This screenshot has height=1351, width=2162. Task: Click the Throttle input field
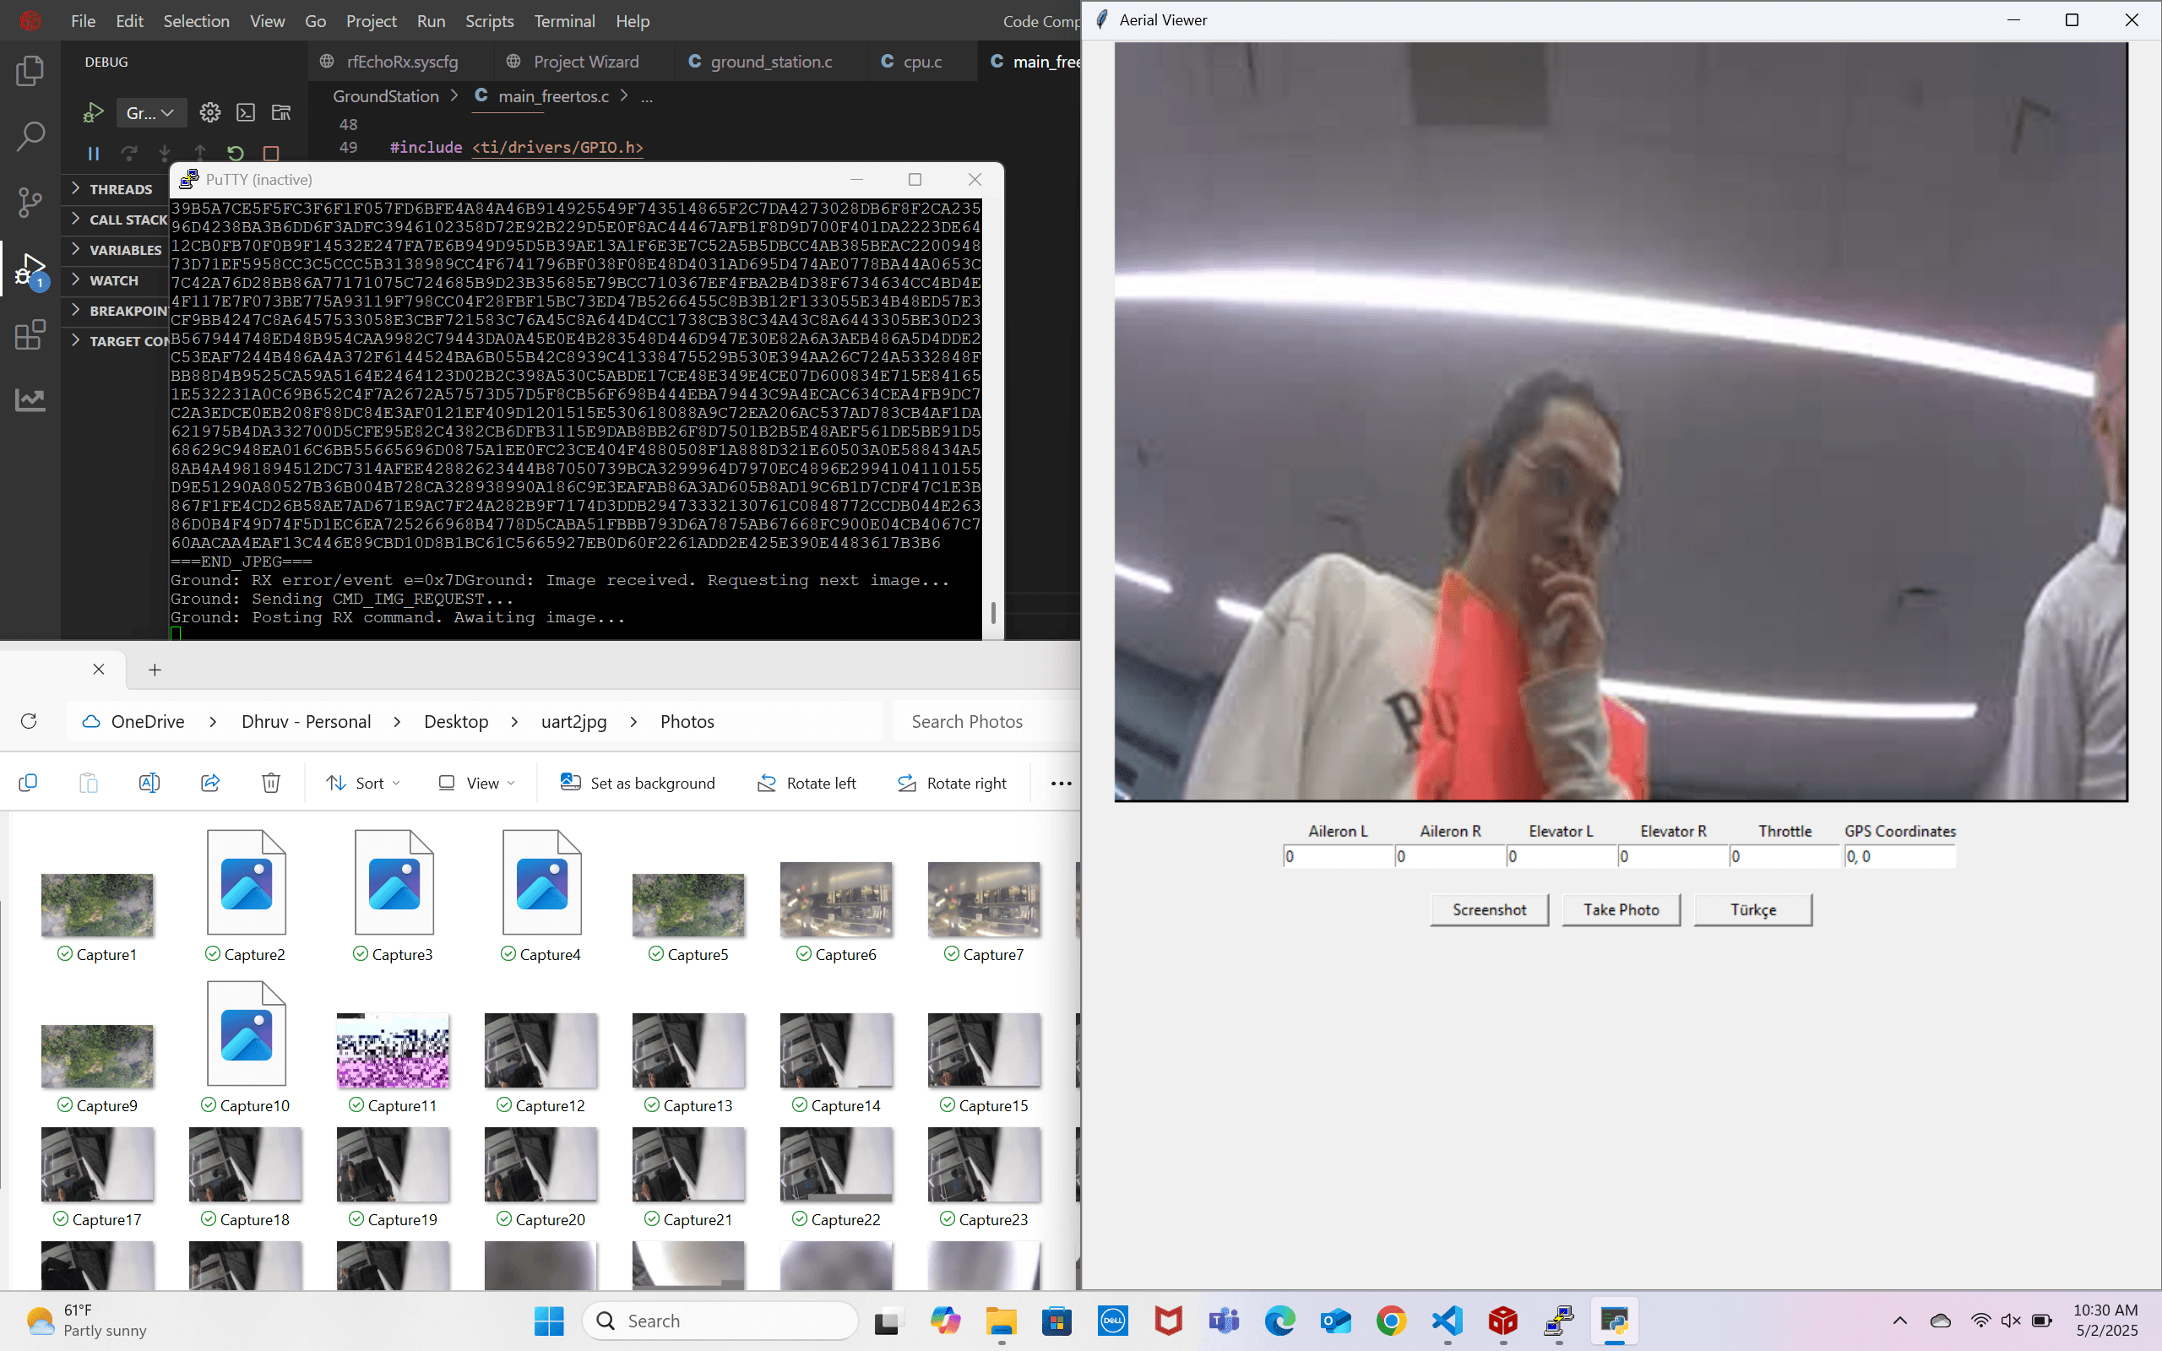click(x=1783, y=855)
